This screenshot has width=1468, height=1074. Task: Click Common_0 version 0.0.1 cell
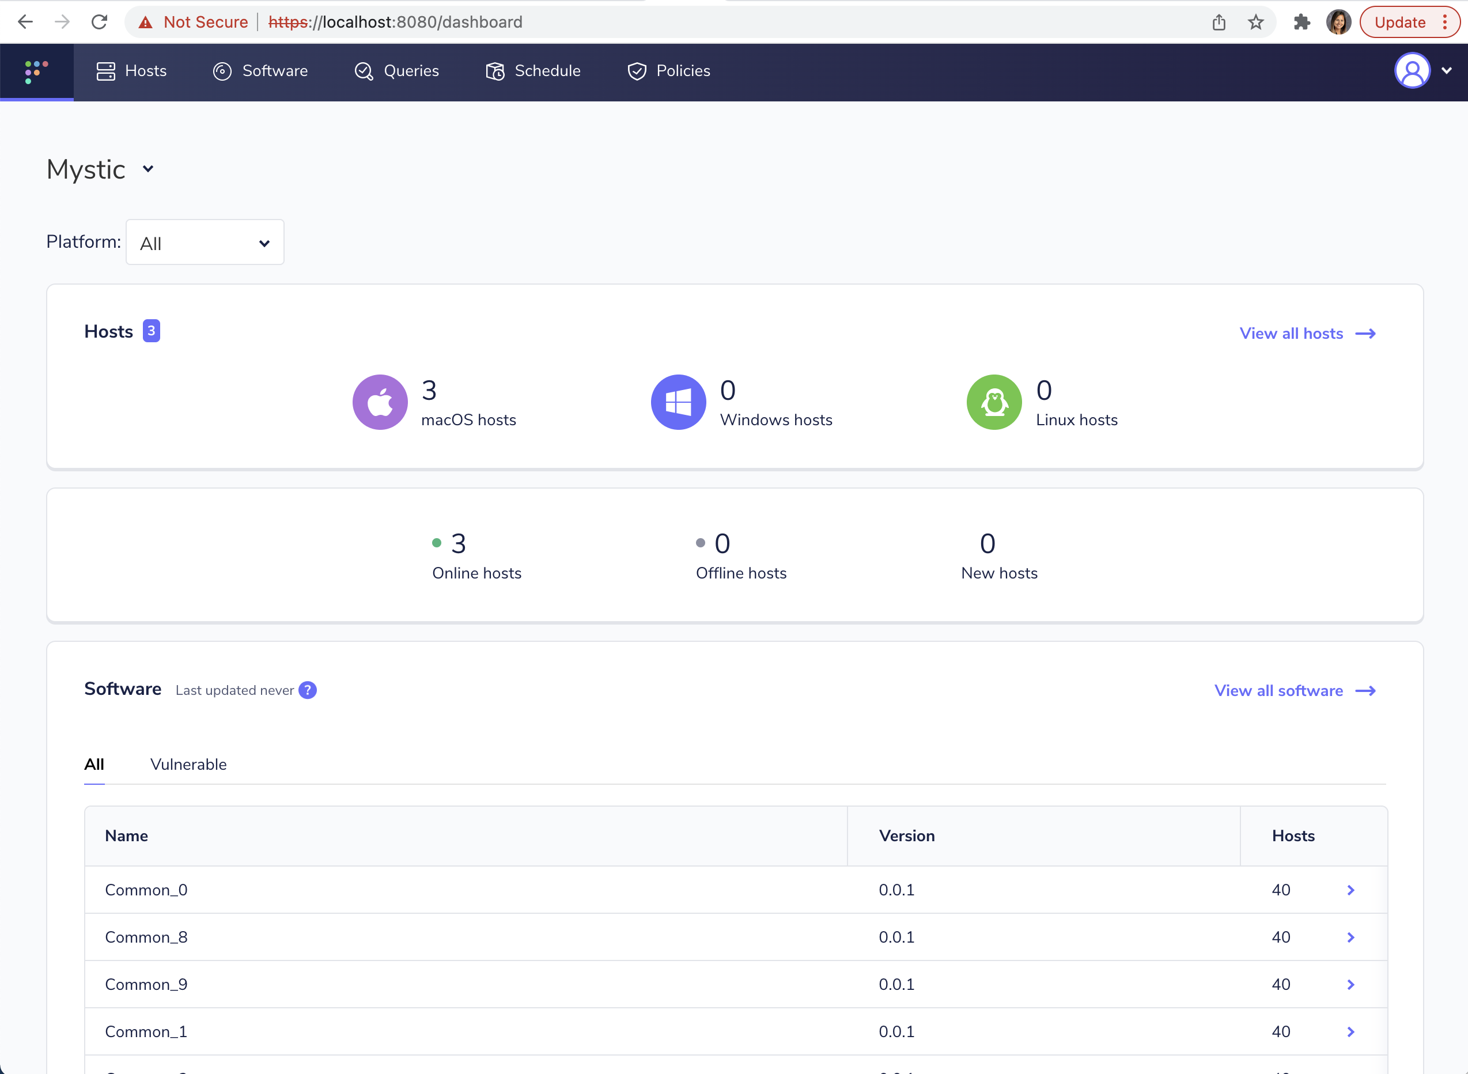(x=896, y=890)
